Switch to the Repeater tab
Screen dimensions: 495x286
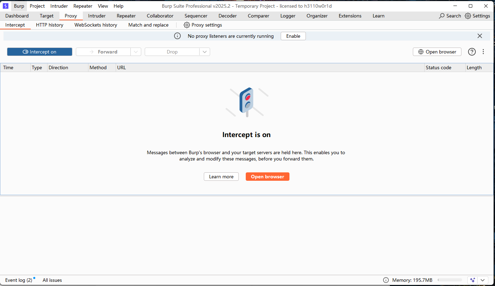pyautogui.click(x=126, y=16)
